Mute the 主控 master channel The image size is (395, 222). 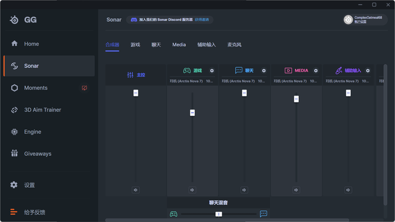click(136, 190)
